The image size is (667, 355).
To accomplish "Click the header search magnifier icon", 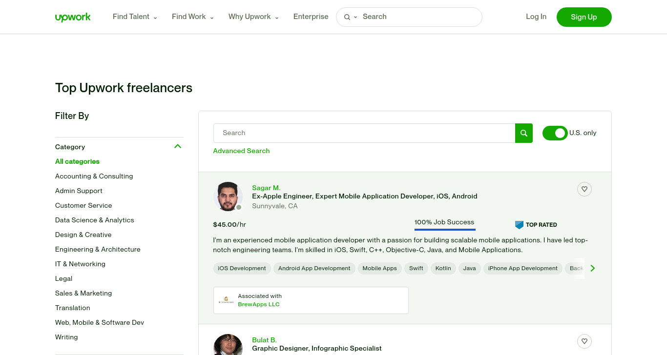I will point(347,17).
